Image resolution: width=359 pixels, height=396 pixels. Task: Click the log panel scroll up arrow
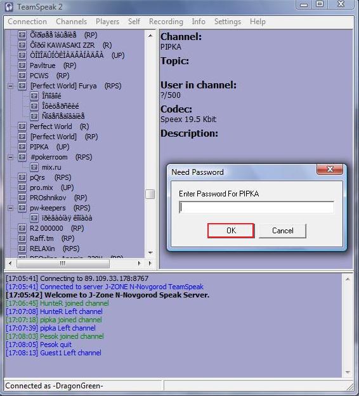coord(348,279)
